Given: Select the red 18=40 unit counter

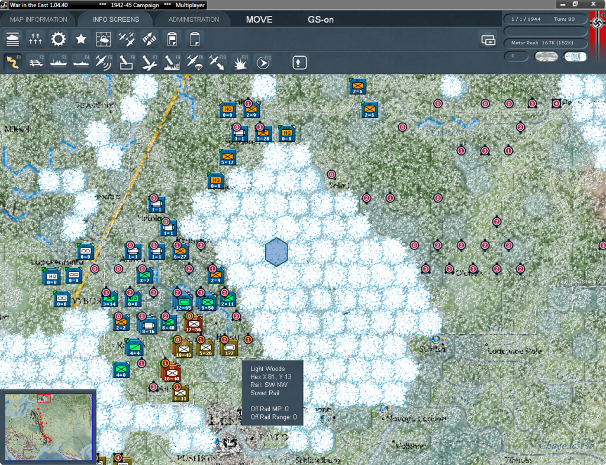Looking at the screenshot, I should 171,373.
